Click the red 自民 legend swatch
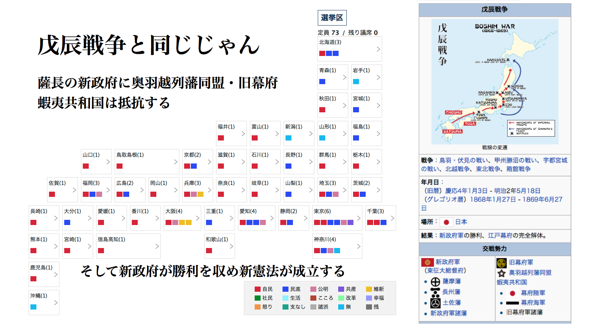594x324 pixels. pyautogui.click(x=258, y=289)
